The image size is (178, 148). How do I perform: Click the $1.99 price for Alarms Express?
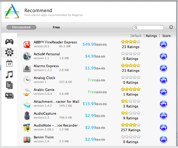click(91, 68)
